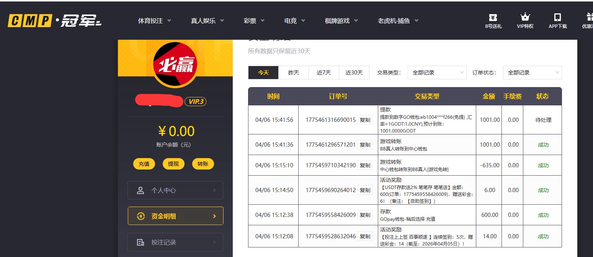
Task: Open the 电竞 menu
Action: [x=291, y=21]
